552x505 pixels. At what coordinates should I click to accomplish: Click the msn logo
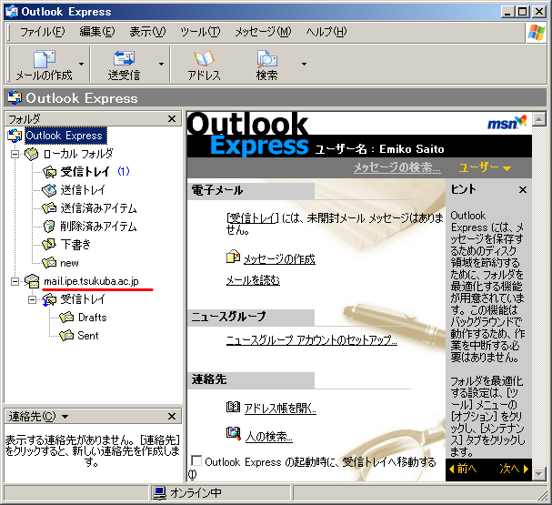coord(507,122)
